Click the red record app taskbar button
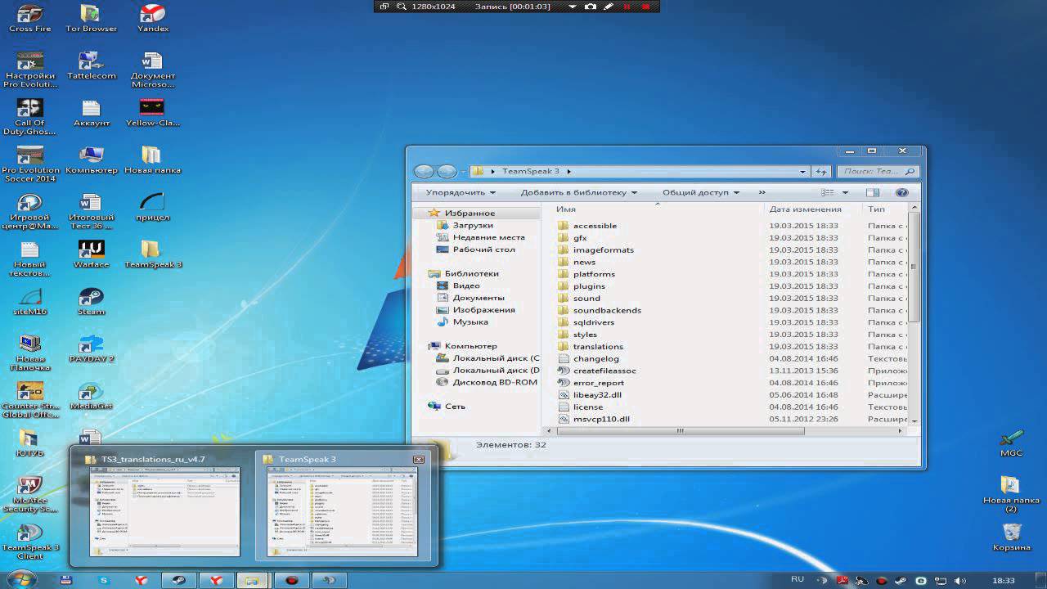The width and height of the screenshot is (1047, 589). pos(292,580)
